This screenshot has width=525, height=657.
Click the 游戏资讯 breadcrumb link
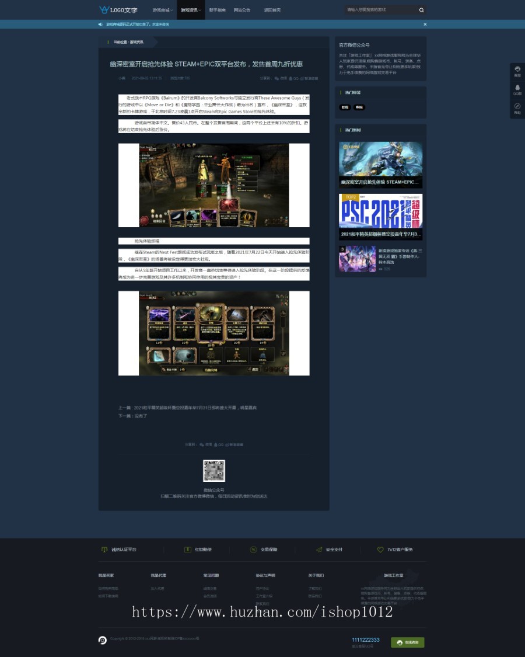pos(136,42)
